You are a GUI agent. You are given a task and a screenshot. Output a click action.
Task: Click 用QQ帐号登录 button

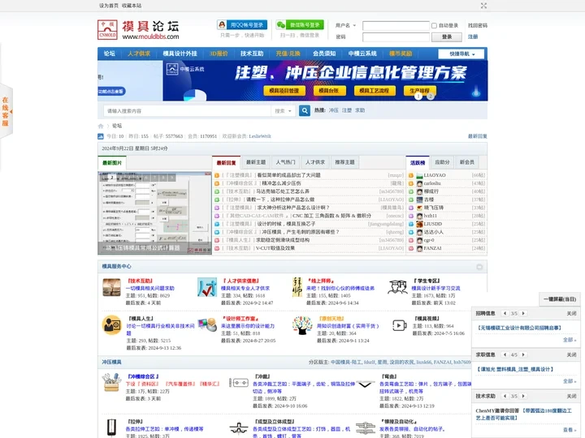pos(242,25)
